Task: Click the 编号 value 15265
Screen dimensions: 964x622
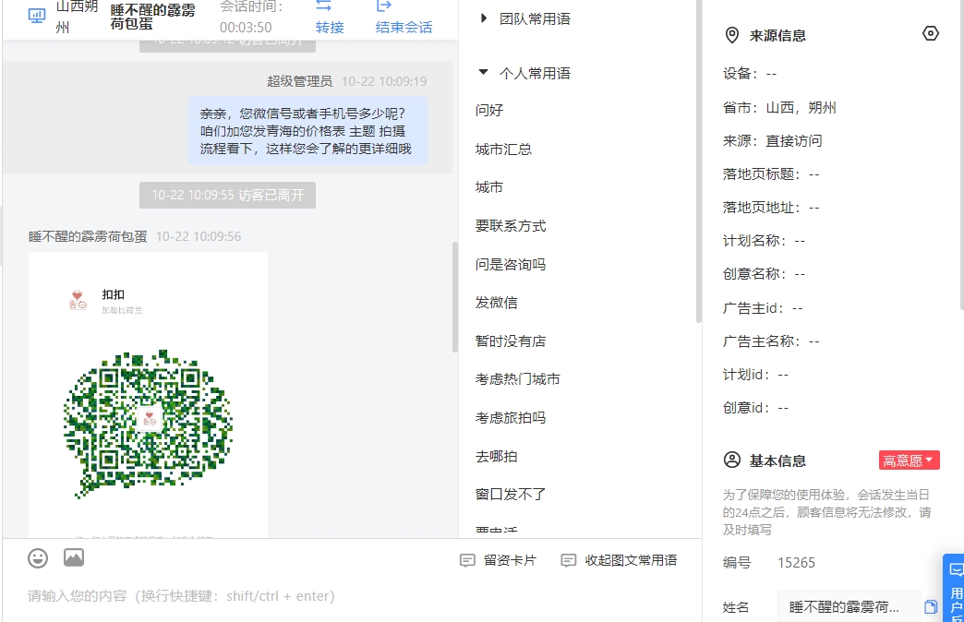Action: coord(796,563)
